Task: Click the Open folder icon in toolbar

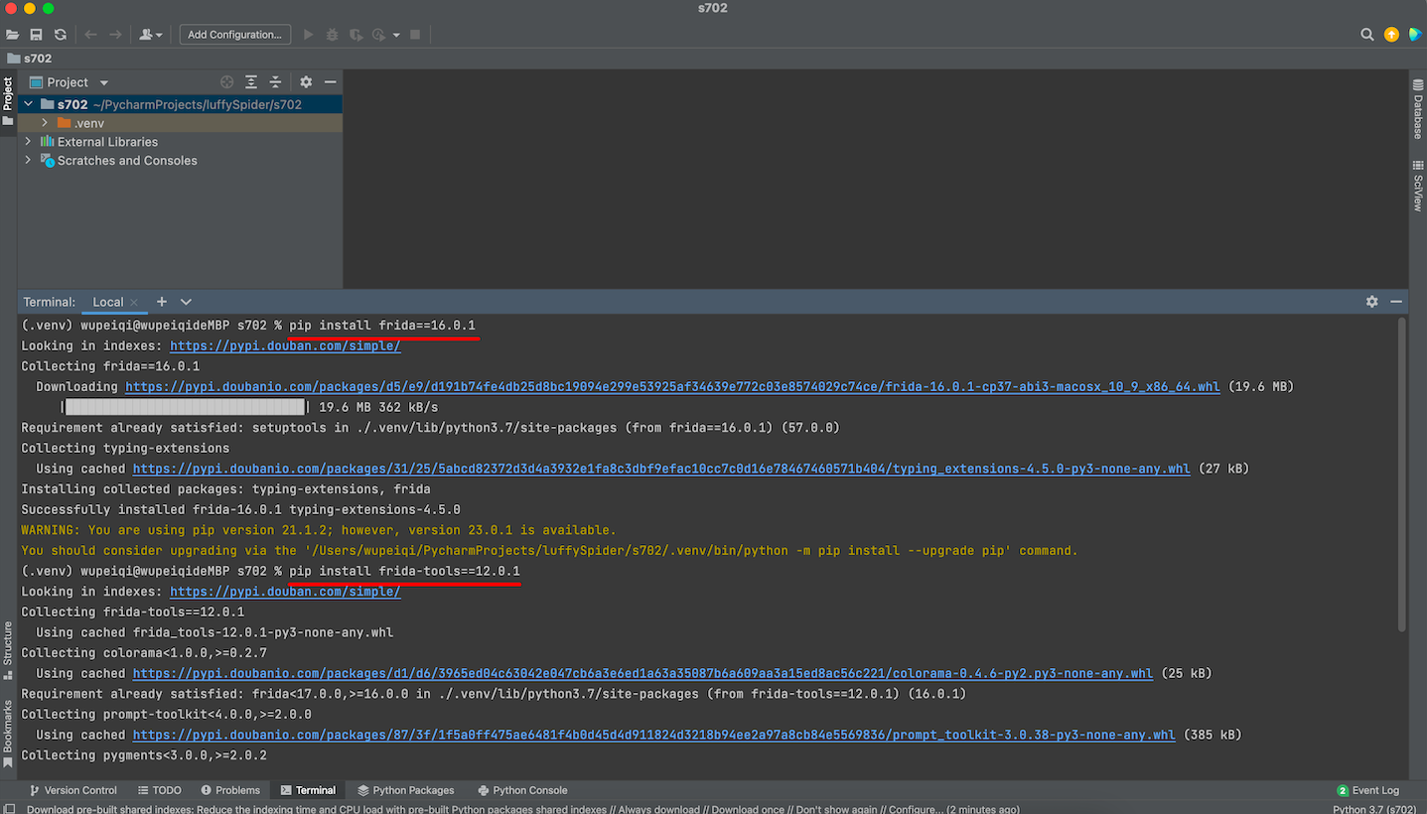Action: tap(12, 35)
